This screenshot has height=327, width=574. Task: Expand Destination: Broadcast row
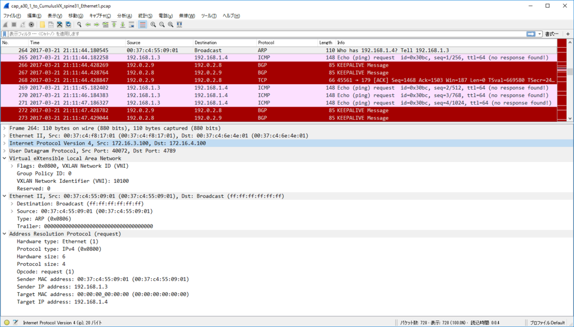(x=12, y=204)
